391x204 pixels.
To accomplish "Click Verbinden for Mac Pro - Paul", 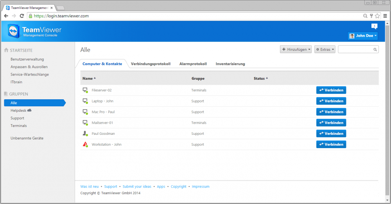I will click(331, 112).
